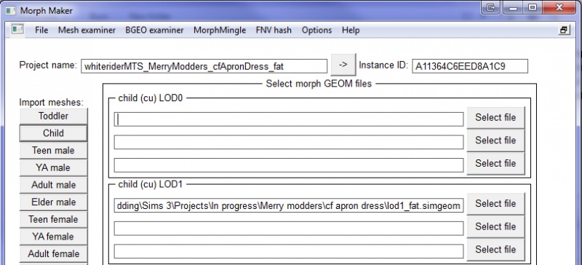Open the FNV hash menu

[x=274, y=30]
